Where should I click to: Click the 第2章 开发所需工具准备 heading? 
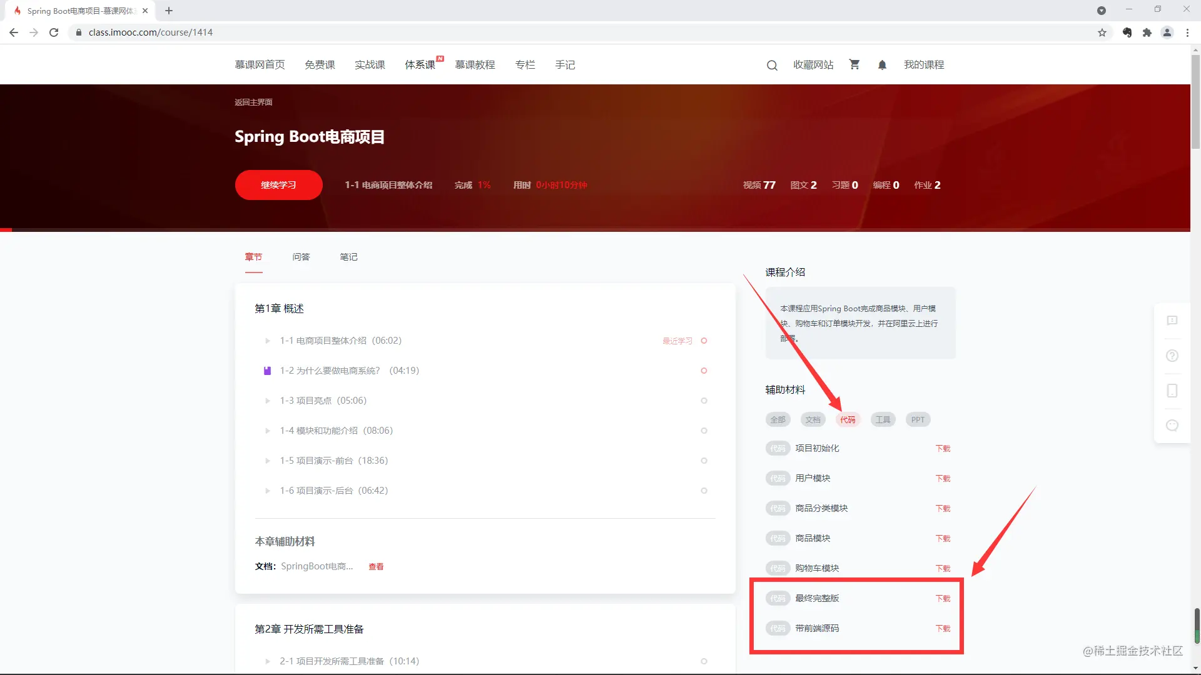click(309, 629)
